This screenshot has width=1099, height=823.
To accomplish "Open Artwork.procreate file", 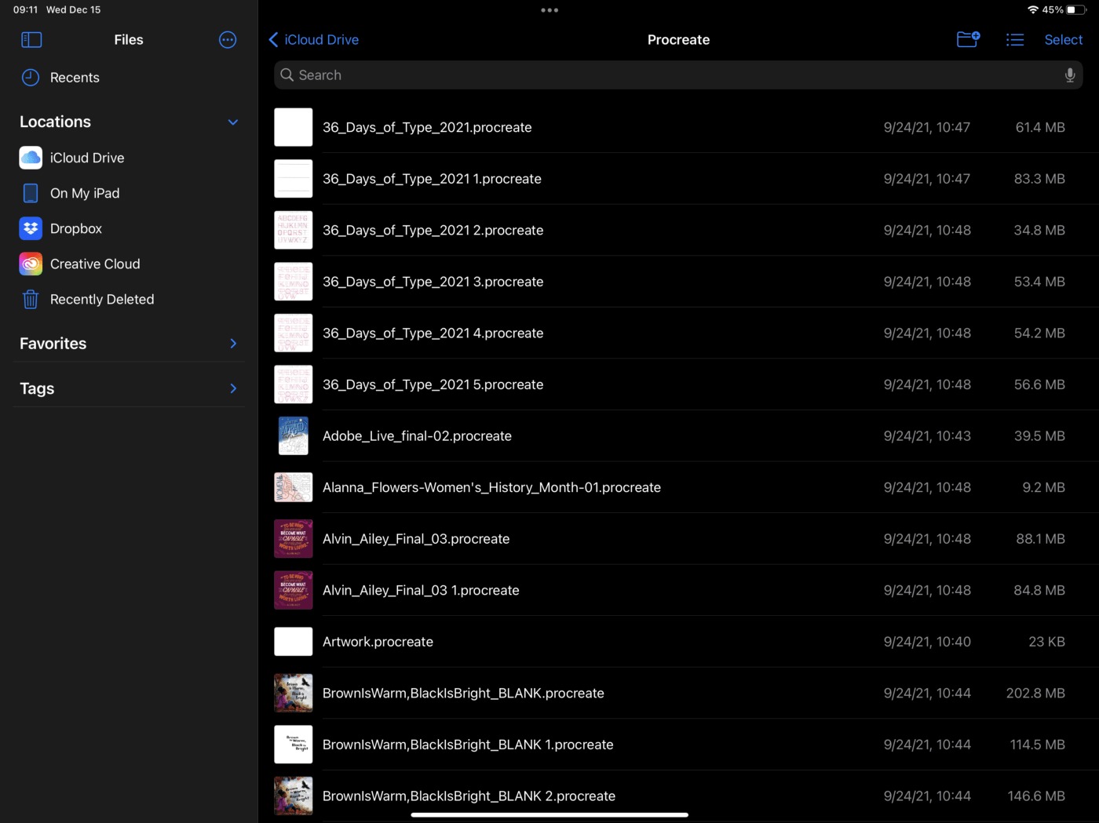I will 378,642.
